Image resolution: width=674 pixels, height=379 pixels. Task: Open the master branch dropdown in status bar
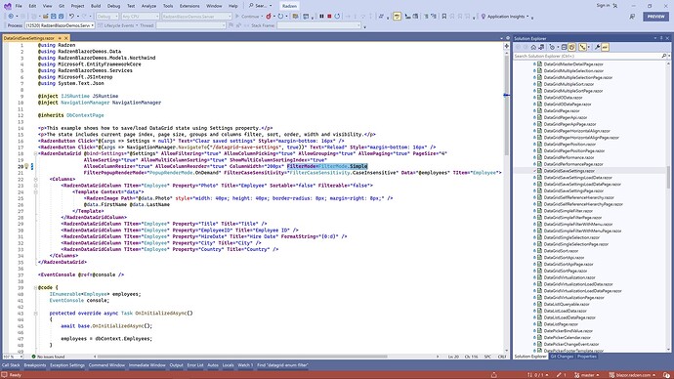pos(587,375)
